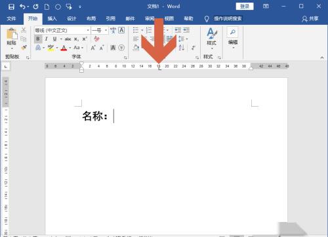Open the font name dropdown
328x237 pixels.
62,30
